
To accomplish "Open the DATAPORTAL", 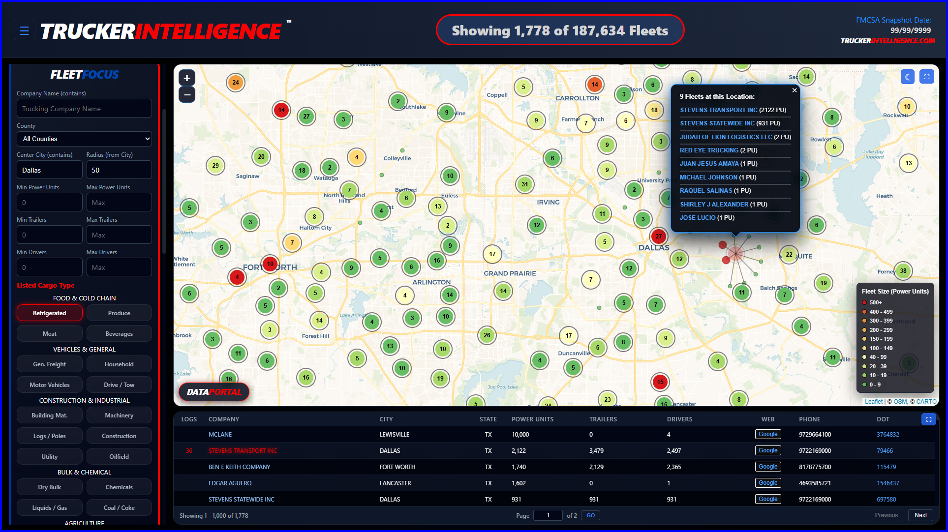I will point(214,392).
